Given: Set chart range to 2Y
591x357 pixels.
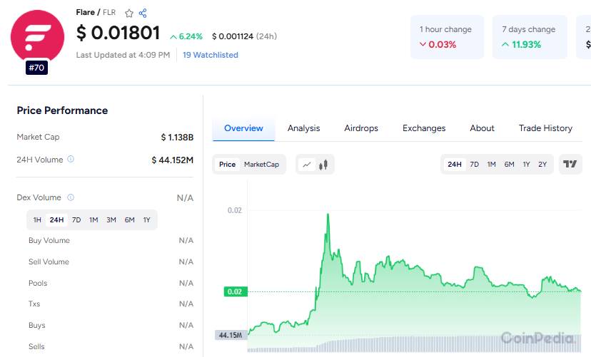Looking at the screenshot, I should tap(542, 165).
